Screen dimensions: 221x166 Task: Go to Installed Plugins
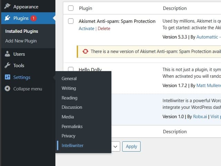coord(22,31)
